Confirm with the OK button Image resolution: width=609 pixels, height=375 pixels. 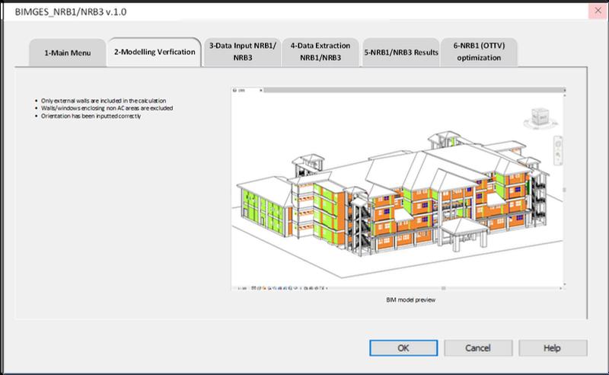(x=403, y=348)
